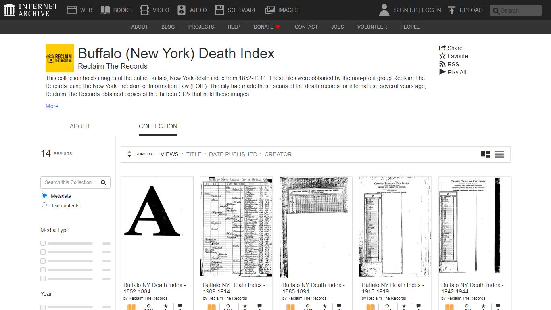Expand description with More link
The image size is (551, 310).
[54, 106]
